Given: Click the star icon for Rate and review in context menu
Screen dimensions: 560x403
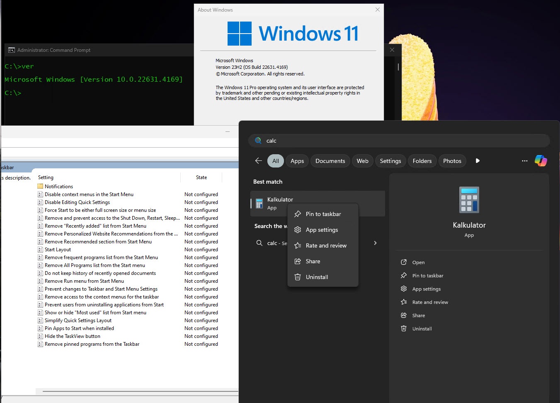Looking at the screenshot, I should coord(298,245).
